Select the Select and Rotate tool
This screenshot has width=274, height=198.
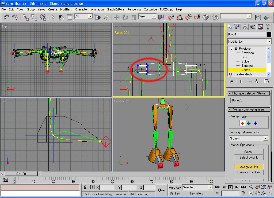coord(125,17)
